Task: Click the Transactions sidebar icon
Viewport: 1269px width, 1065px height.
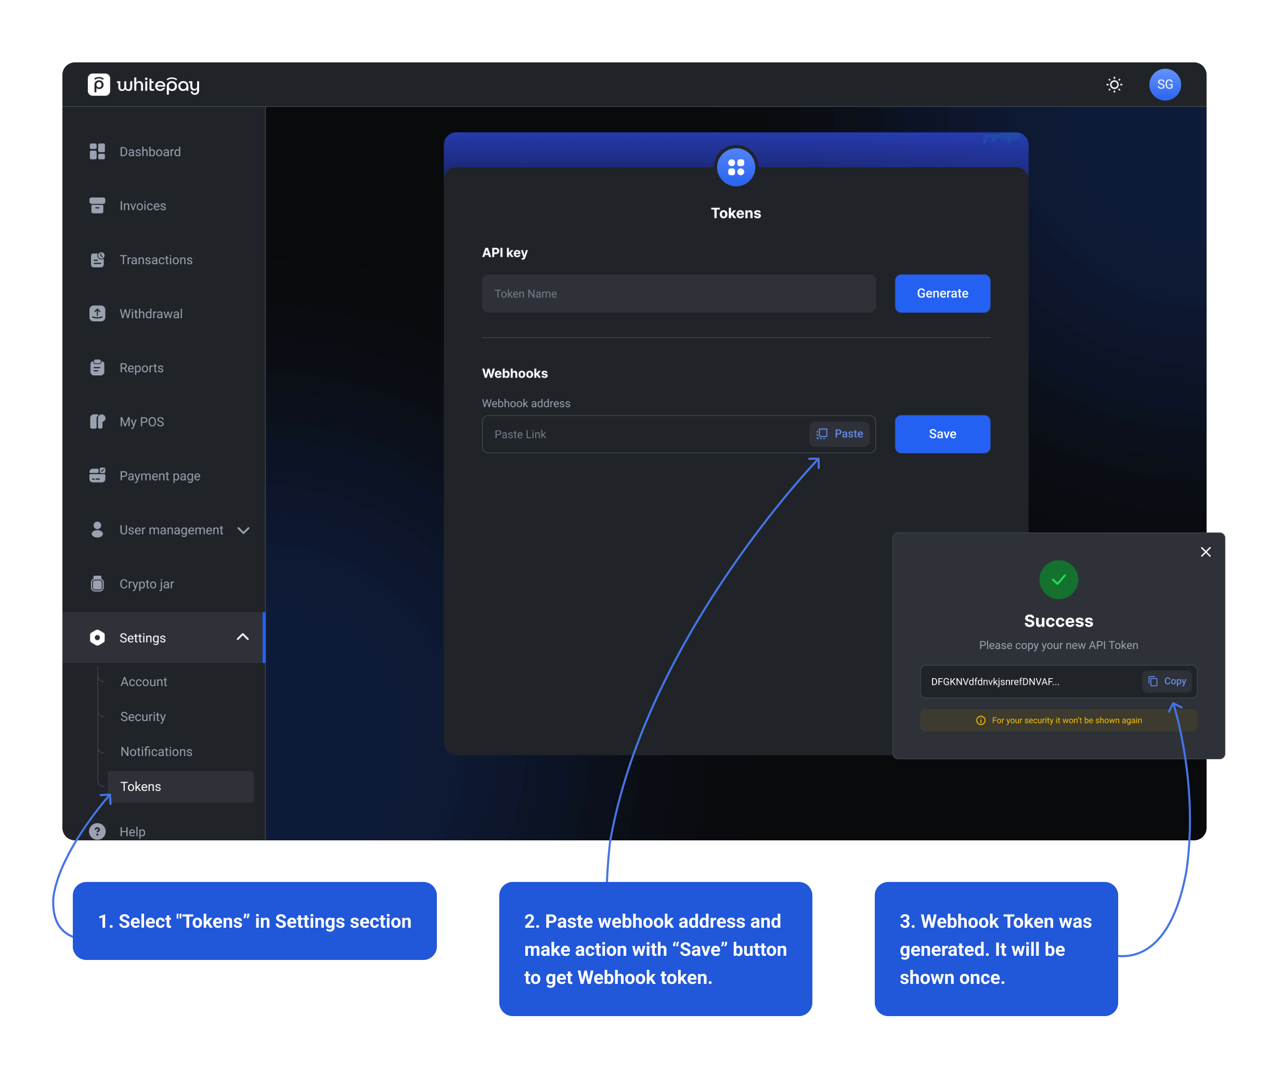Action: pos(97,260)
